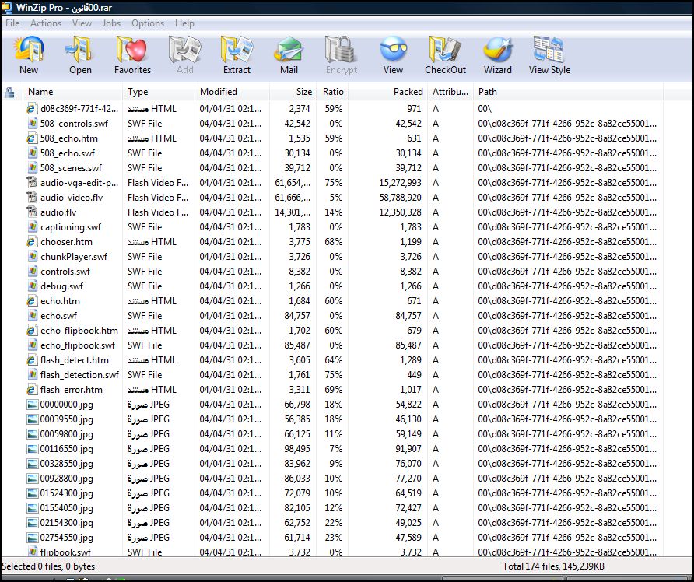The image size is (694, 582).
Task: Select the file 01554050.jpg
Action: point(66,508)
